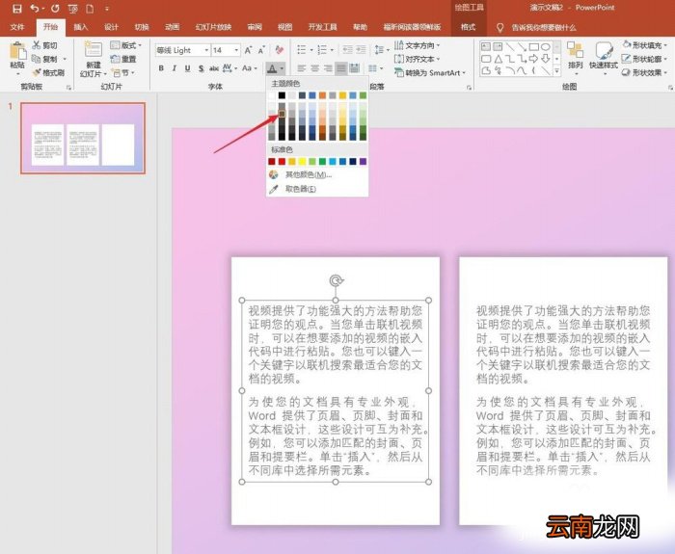
Task: Select slide 1 thumbnail
Action: [83, 138]
